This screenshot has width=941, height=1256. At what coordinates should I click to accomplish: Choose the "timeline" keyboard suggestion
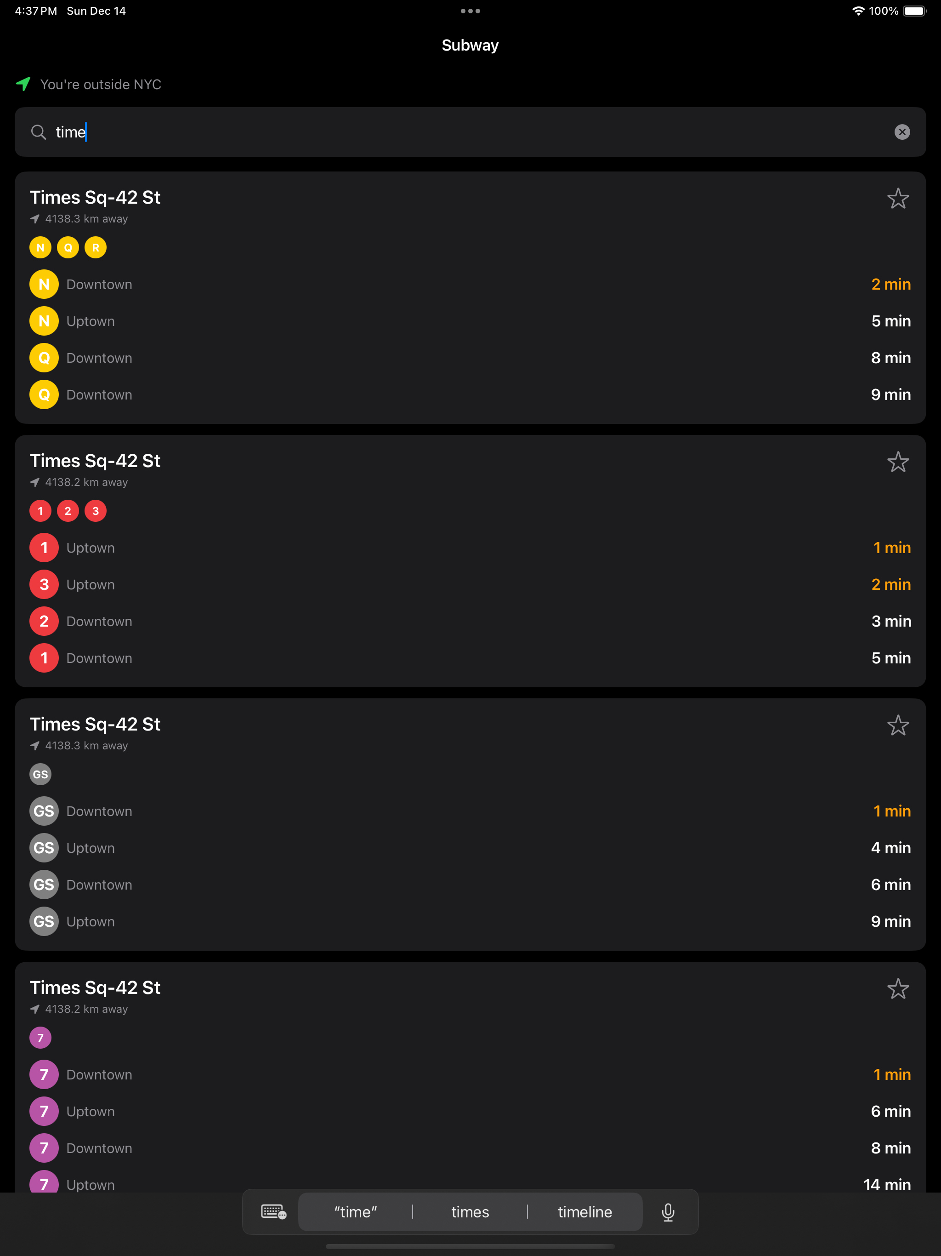(584, 1212)
